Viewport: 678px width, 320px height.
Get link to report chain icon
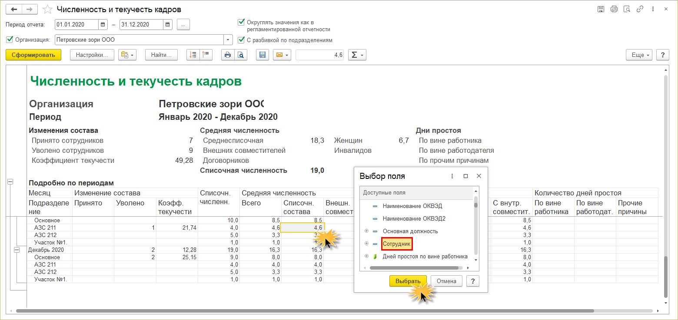640,9
